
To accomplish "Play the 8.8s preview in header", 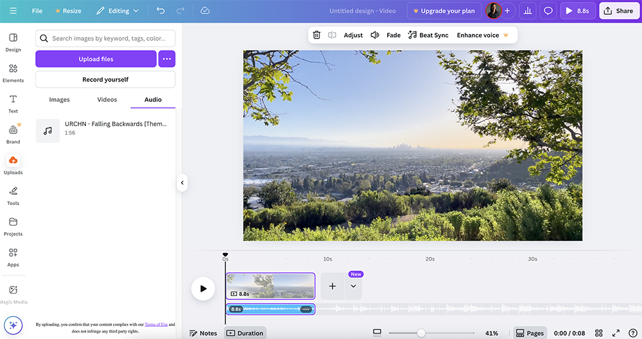I will [577, 11].
